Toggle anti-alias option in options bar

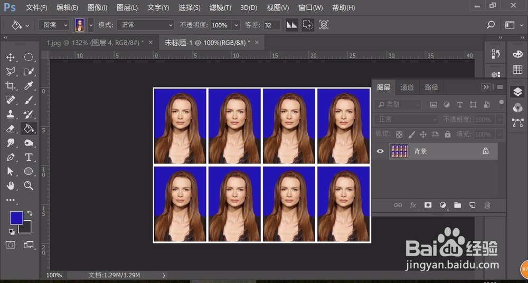click(291, 25)
